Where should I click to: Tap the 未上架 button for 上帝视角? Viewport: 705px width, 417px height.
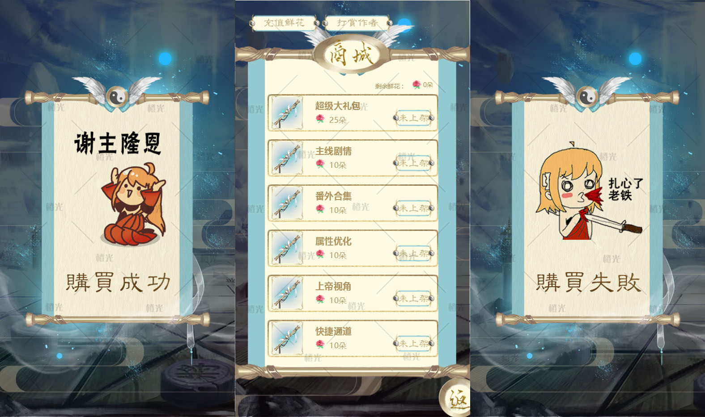click(x=414, y=298)
